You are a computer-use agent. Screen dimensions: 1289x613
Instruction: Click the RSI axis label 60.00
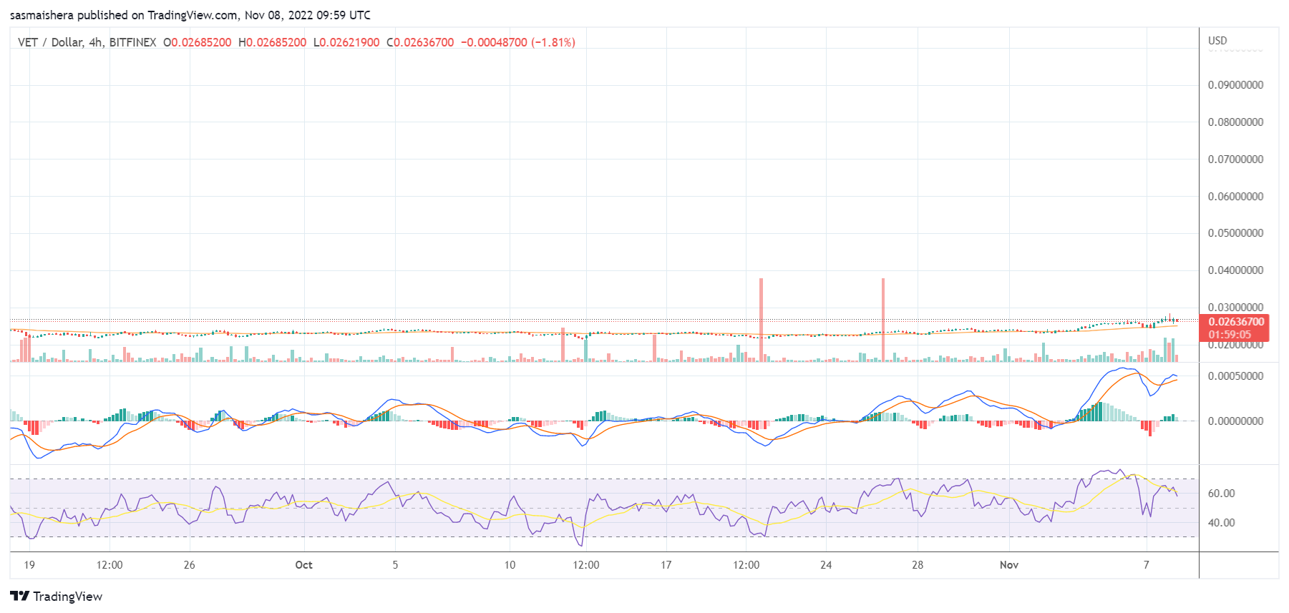click(1221, 494)
